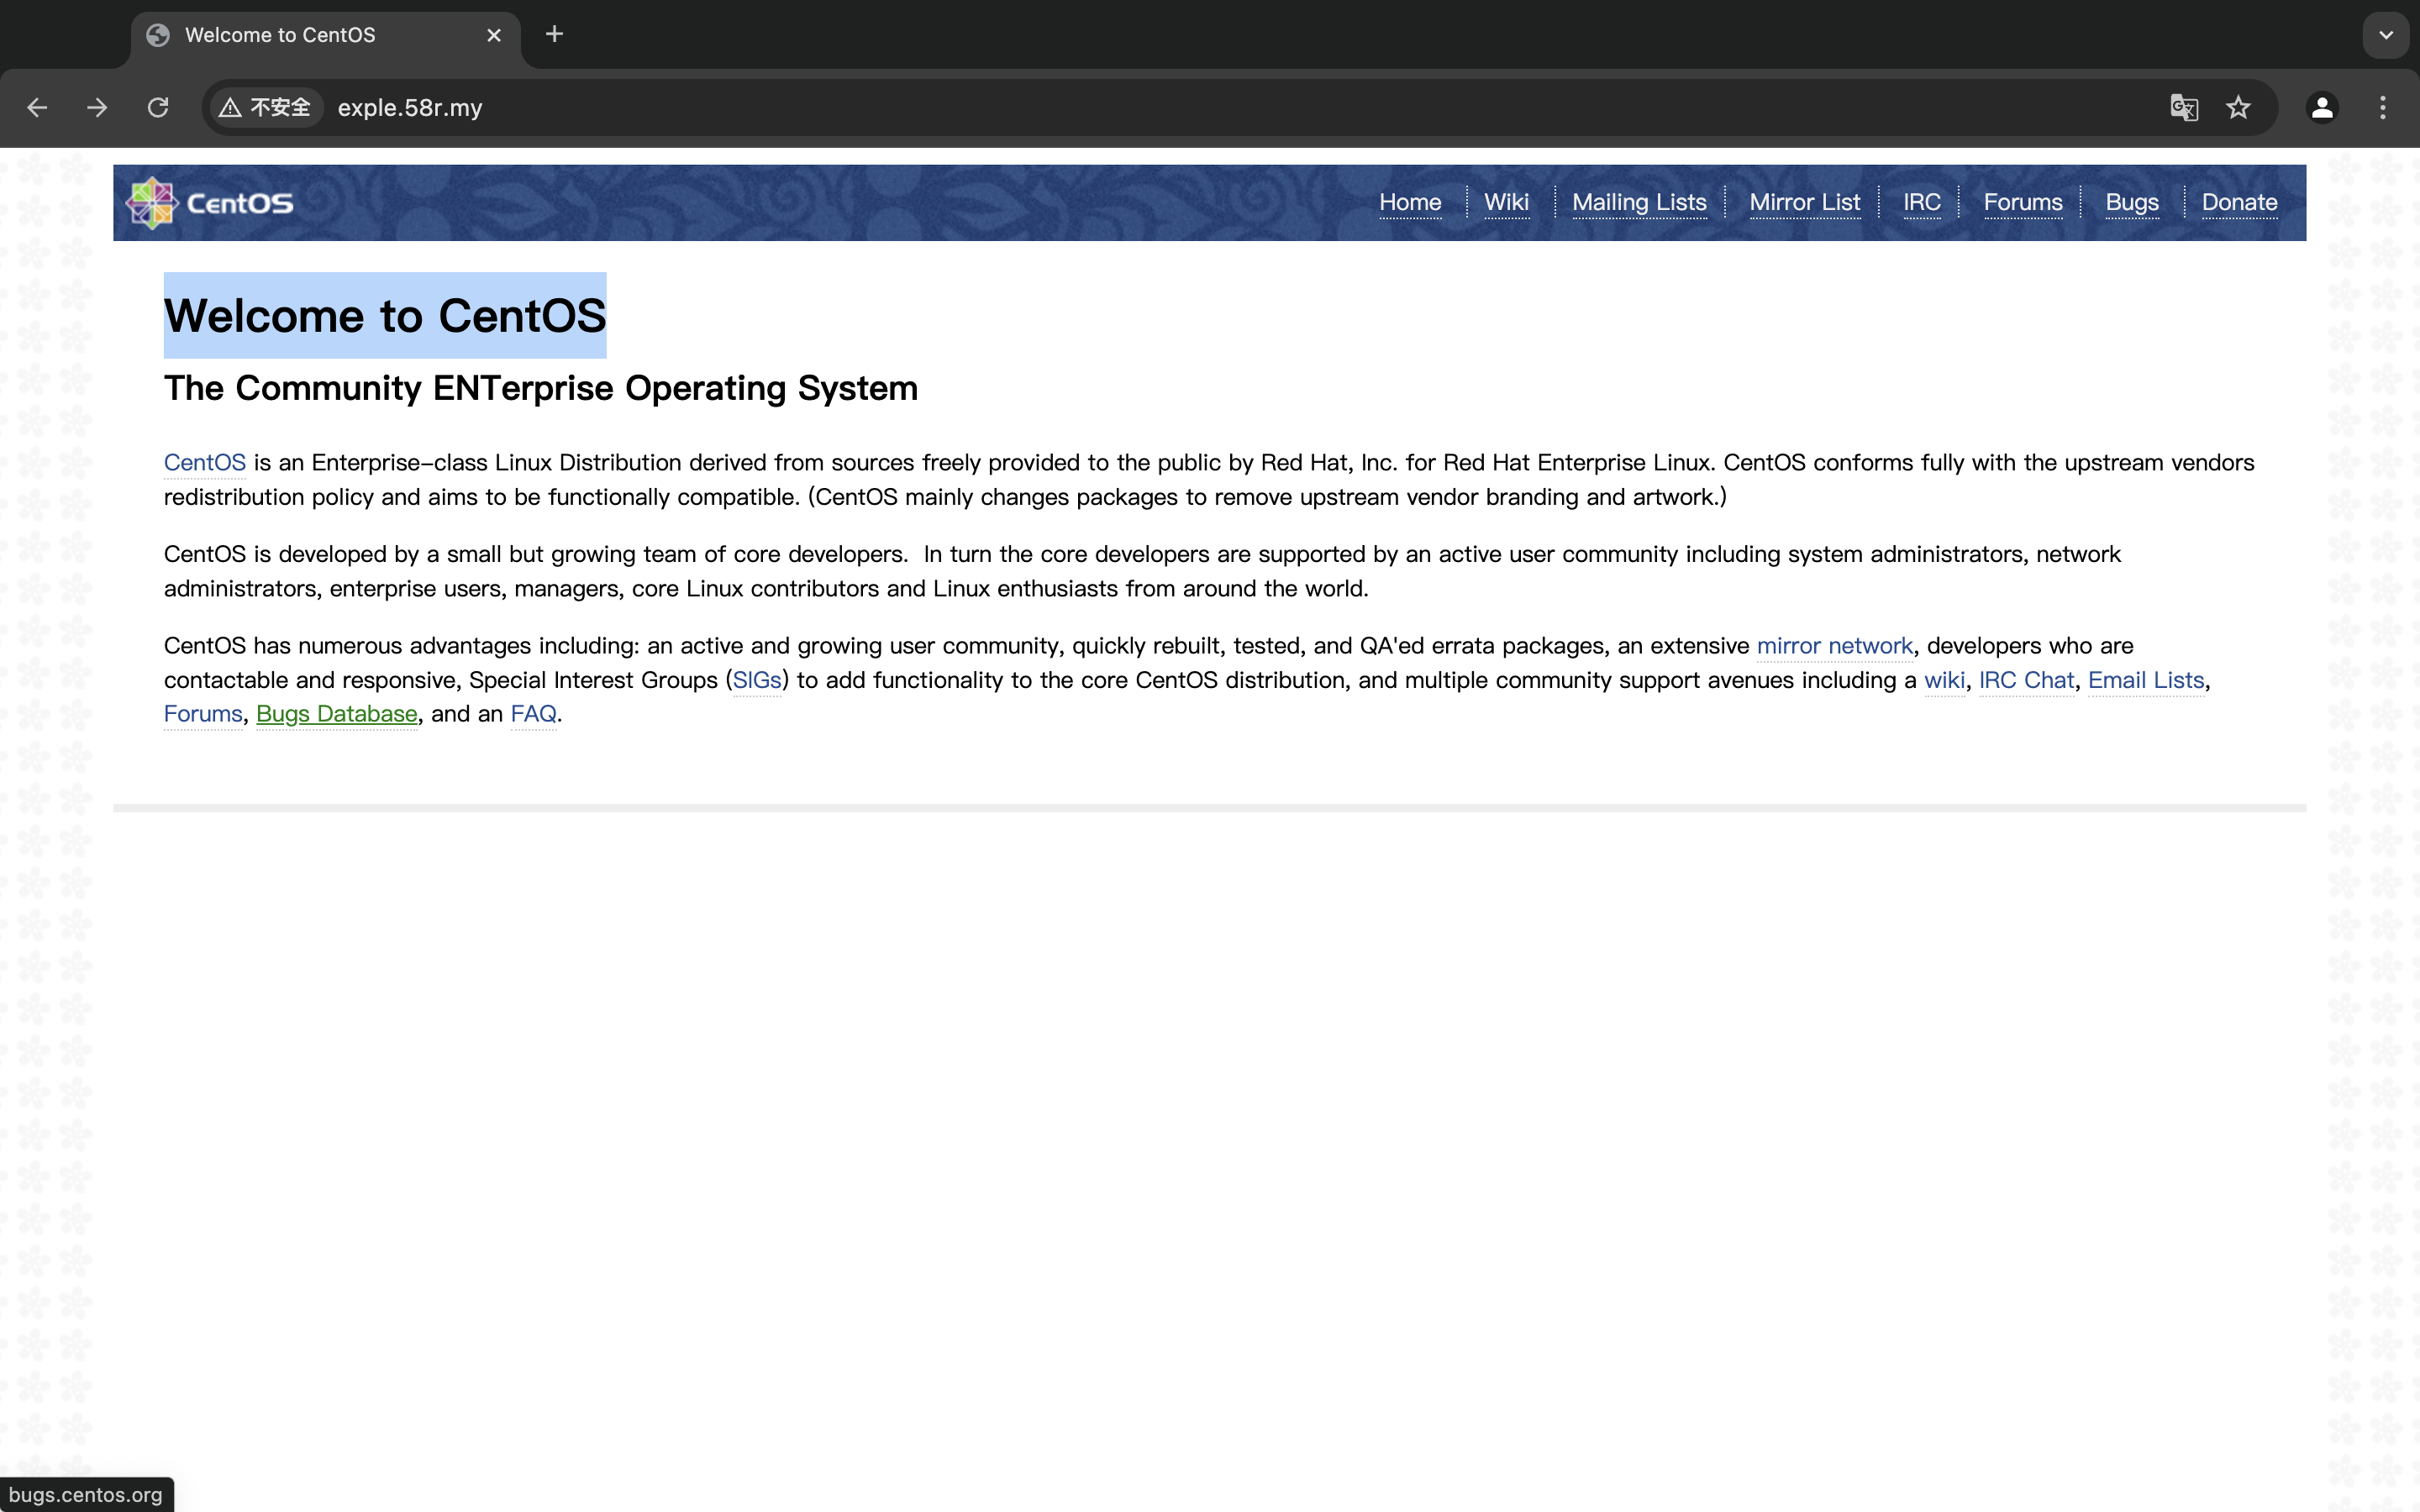Follow the SIGs link

[x=757, y=680]
